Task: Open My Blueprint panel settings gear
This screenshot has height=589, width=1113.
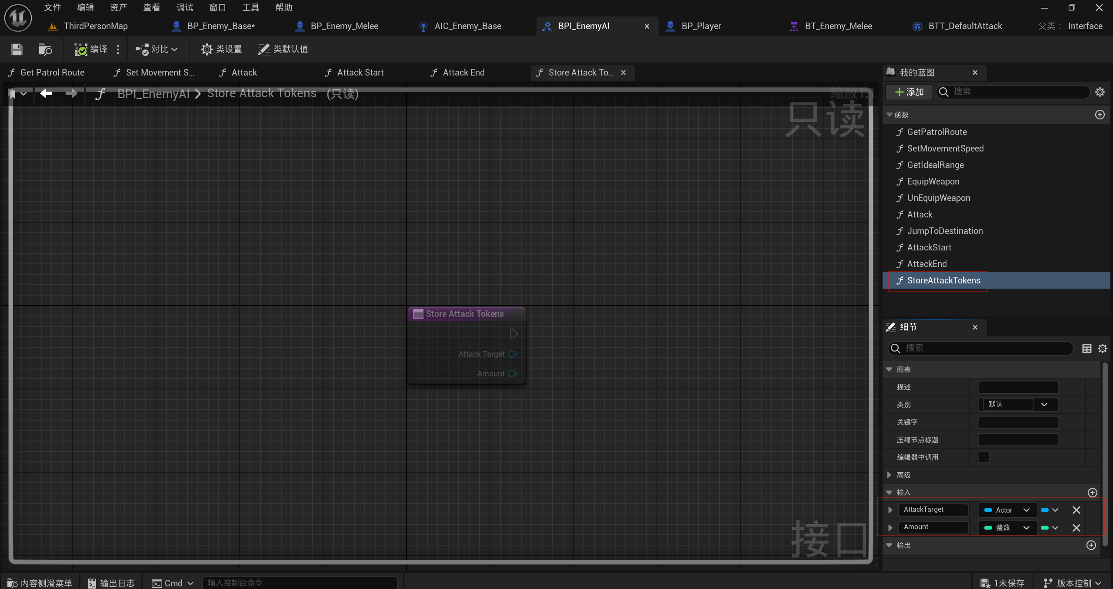Action: tap(1100, 92)
